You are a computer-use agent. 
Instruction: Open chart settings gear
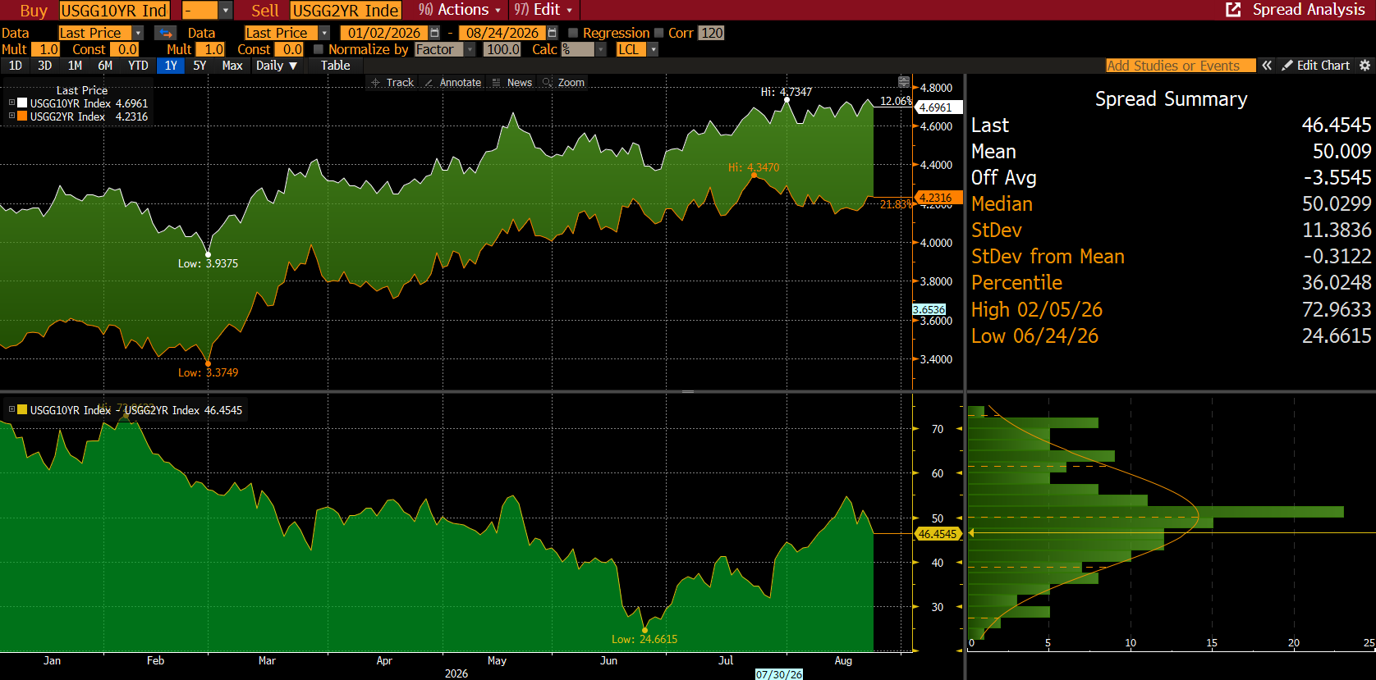point(1365,66)
